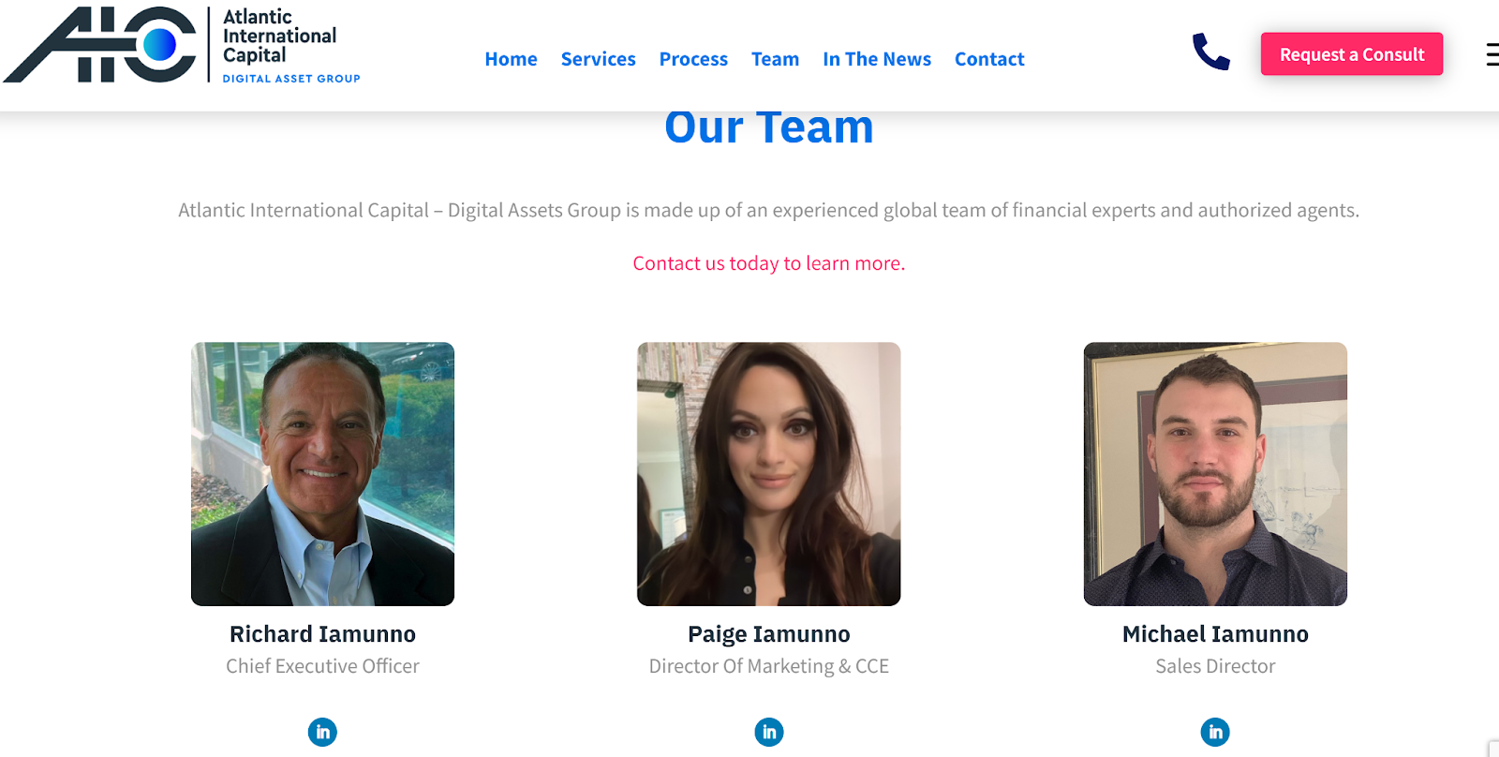Screen dimensions: 1499x757
Task: Open Paige Iamunno's LinkedIn icon
Action: click(769, 732)
